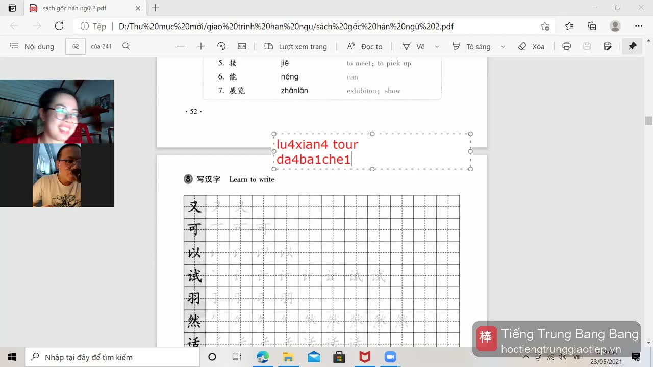The image size is (653, 367).
Task: Zoom out with the minus icon
Action: 181,46
